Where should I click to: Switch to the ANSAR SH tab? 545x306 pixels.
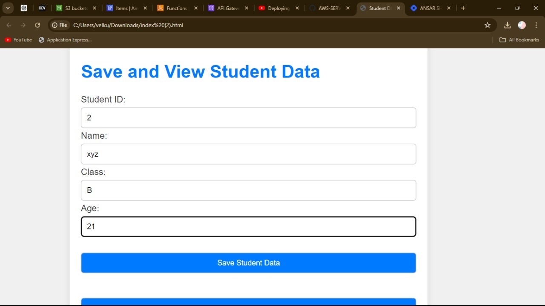[x=431, y=8]
